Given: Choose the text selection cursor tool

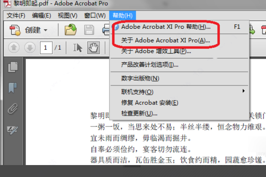Looking at the screenshot, I should pyautogui.click(x=78, y=48).
